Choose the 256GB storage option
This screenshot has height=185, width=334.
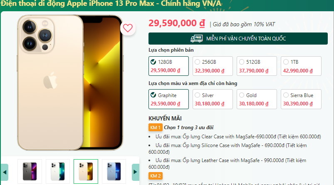click(213, 66)
